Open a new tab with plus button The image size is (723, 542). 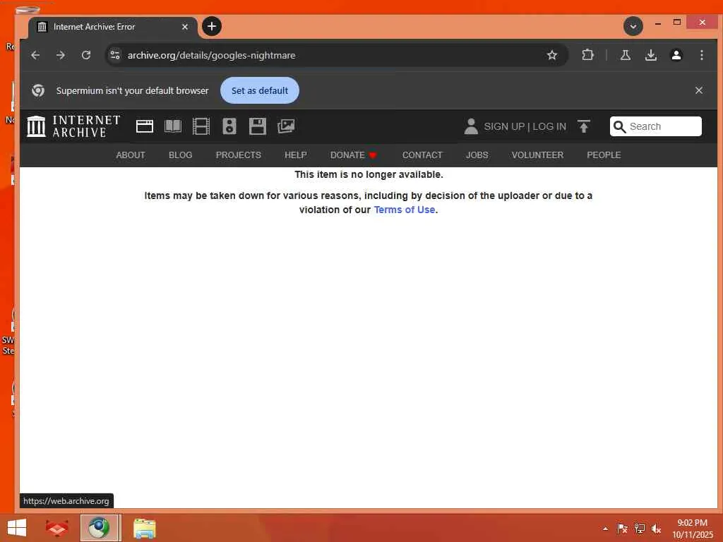coord(212,26)
